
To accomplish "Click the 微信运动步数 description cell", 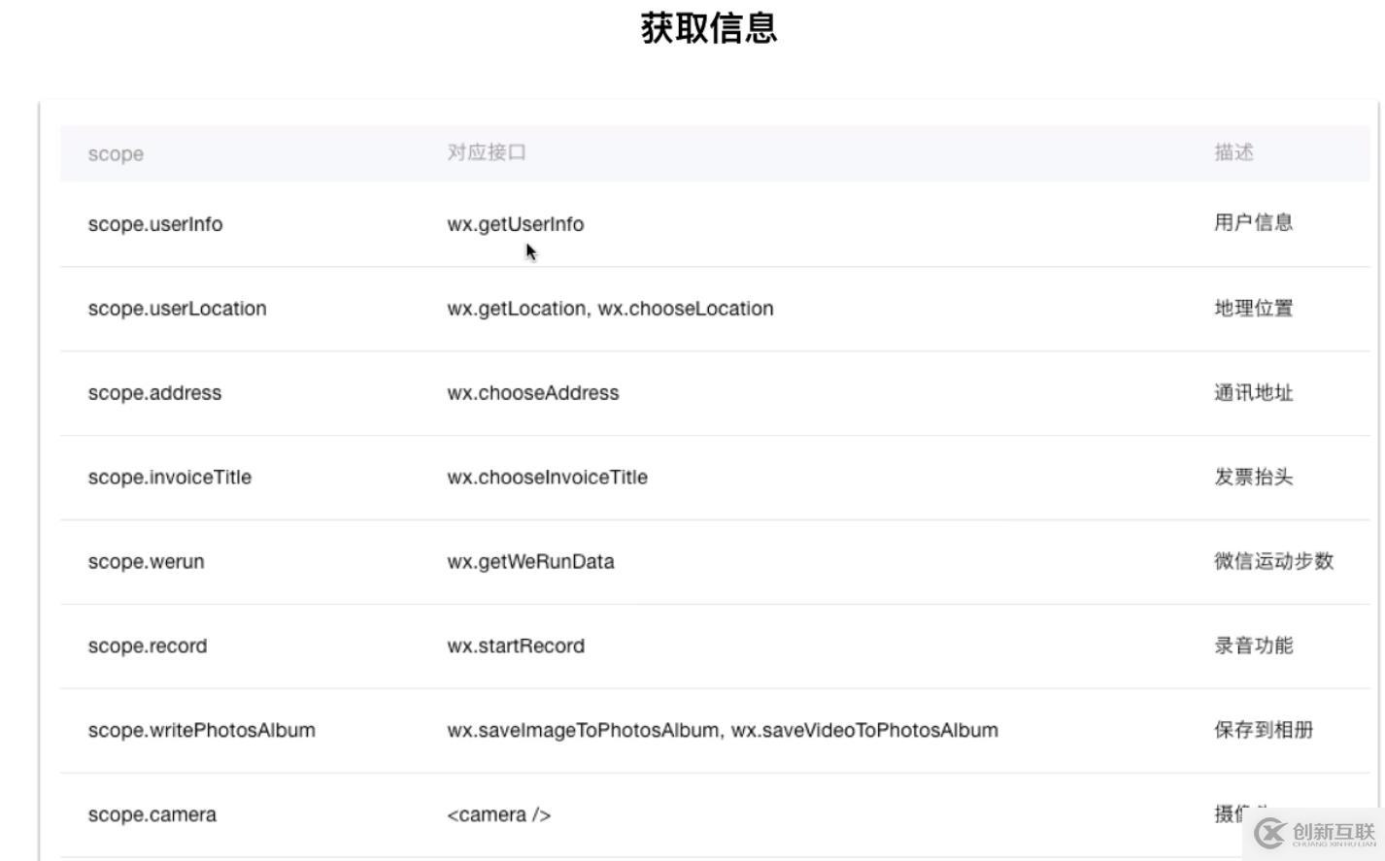I will (x=1273, y=561).
